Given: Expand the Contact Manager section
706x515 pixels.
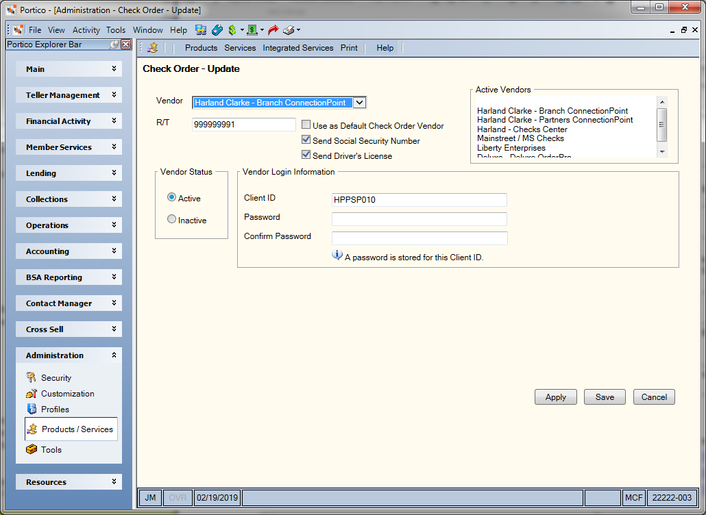Looking at the screenshot, I should 69,303.
